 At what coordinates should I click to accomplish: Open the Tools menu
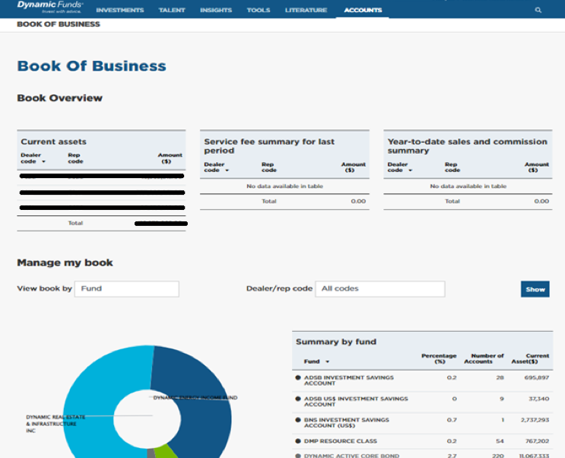coord(259,10)
